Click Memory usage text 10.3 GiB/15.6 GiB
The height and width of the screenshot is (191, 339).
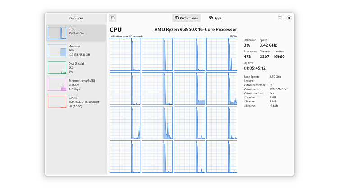coord(79,55)
